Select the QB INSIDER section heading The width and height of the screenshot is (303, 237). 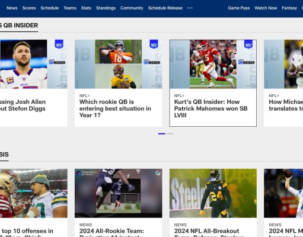[x=19, y=25]
